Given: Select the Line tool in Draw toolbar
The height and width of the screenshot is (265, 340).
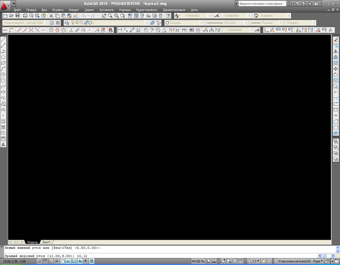Looking at the screenshot, I should pos(3,40).
